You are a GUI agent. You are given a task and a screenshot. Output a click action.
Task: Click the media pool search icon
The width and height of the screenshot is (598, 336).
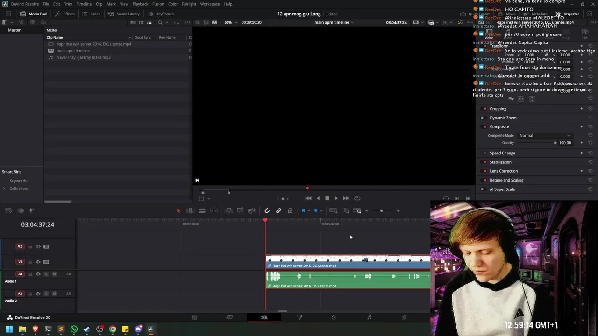pos(160,22)
